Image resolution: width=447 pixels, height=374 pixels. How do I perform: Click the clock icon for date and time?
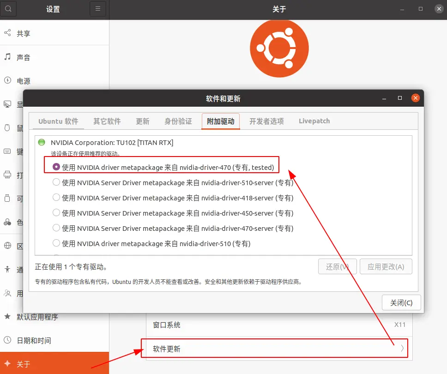[x=7, y=340]
